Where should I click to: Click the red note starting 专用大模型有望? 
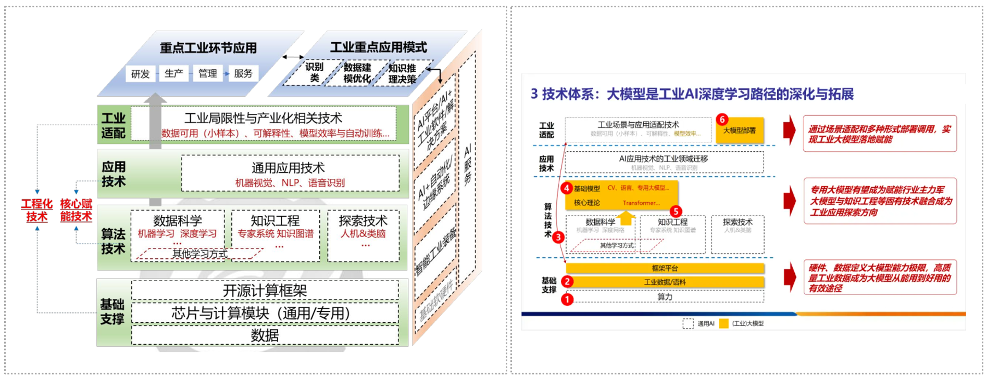click(x=880, y=201)
